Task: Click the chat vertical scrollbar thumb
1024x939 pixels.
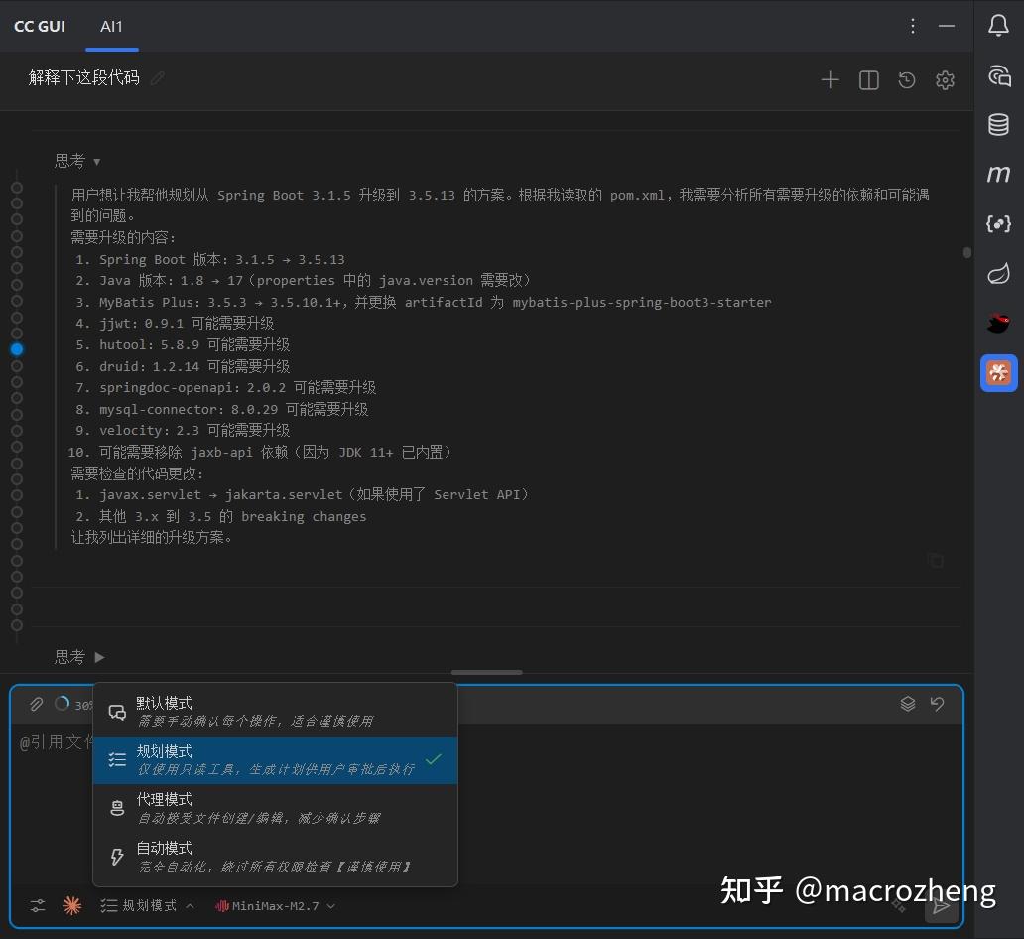Action: (x=966, y=252)
